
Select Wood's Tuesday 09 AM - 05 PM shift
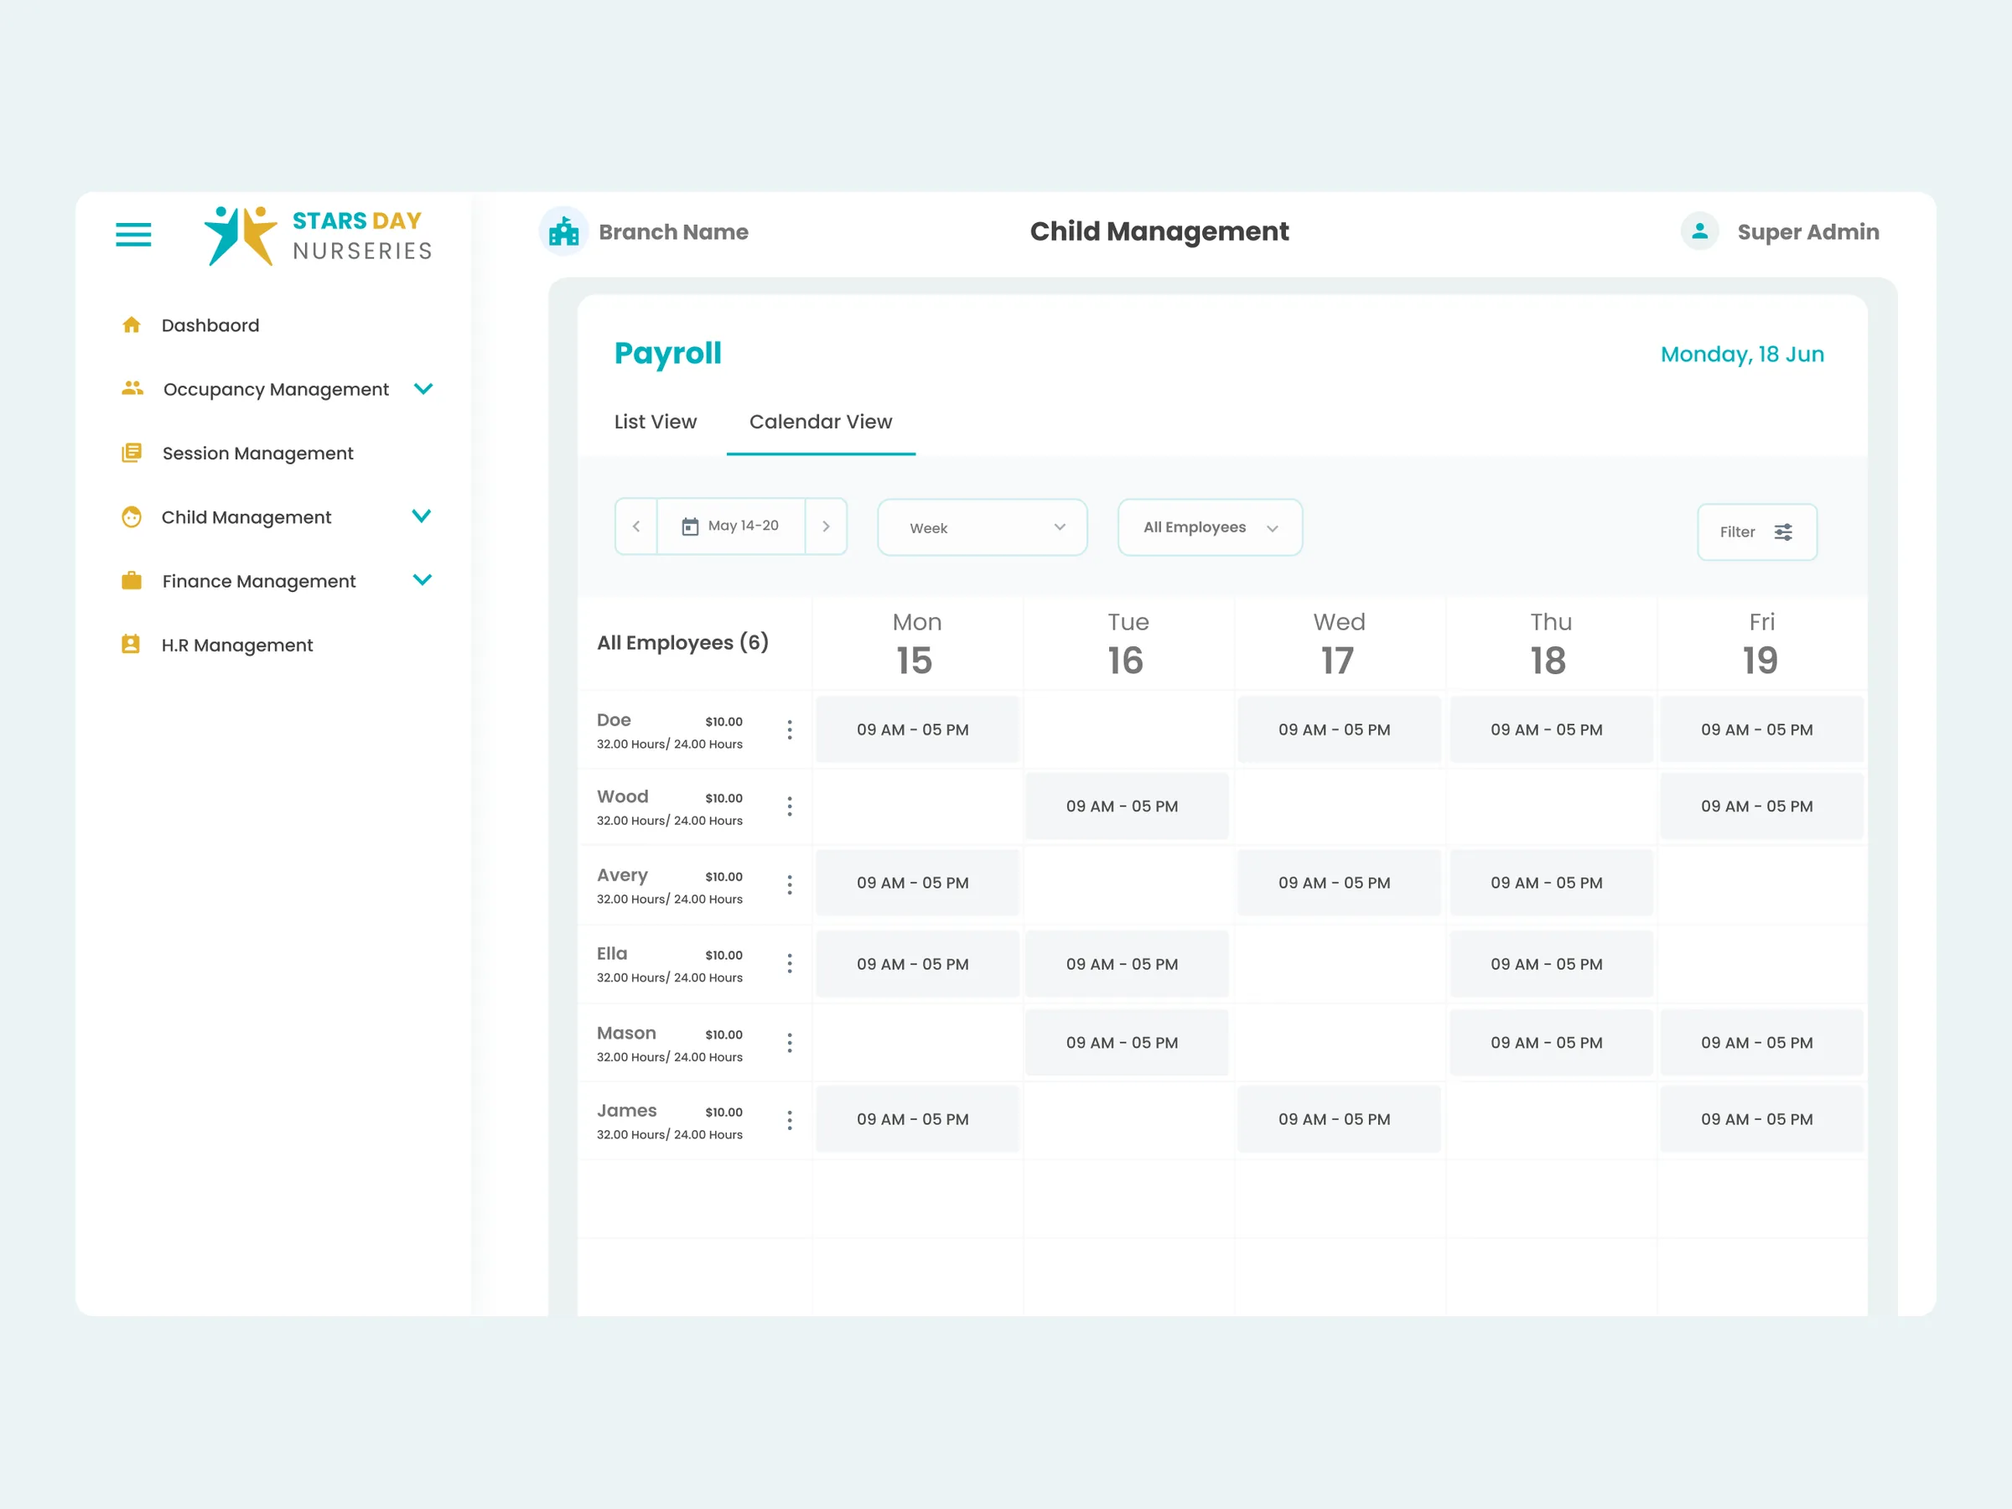(1126, 806)
